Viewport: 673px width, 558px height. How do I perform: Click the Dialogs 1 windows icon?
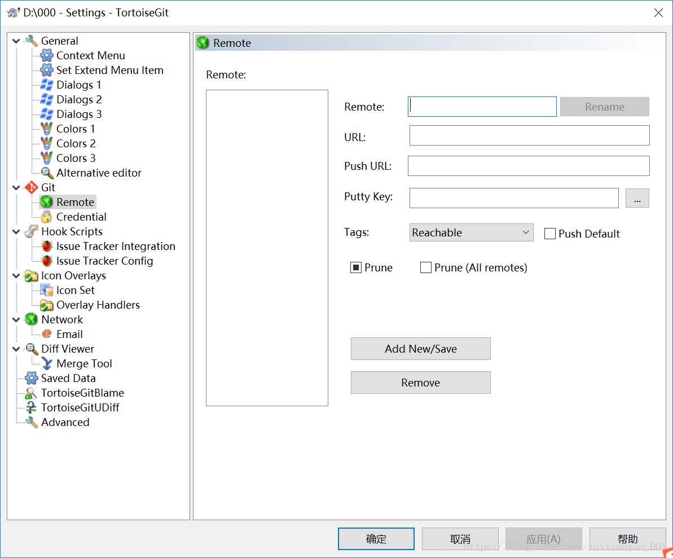tap(46, 85)
